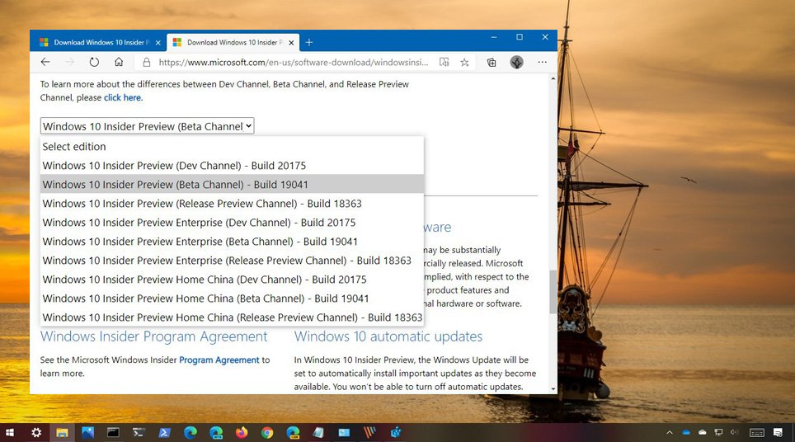Viewport: 795px width, 442px height.
Task: Choose Insider Preview (Dev Channel) - Build 20175
Action: point(174,165)
